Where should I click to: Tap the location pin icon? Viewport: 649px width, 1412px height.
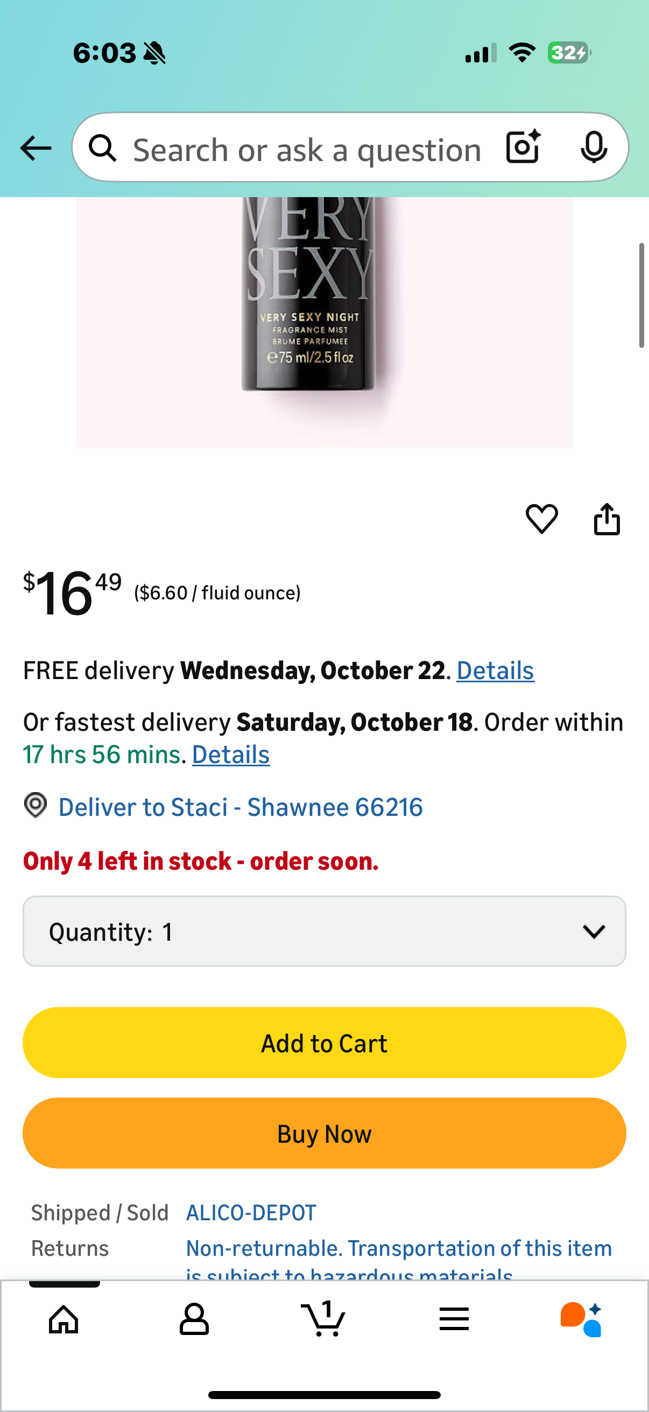tap(36, 806)
